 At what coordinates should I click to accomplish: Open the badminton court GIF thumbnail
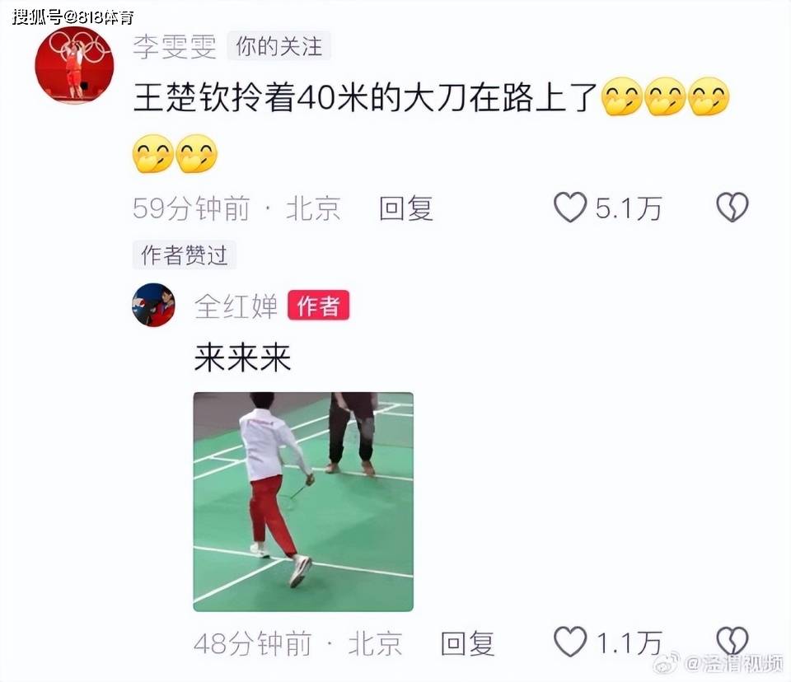point(303,502)
